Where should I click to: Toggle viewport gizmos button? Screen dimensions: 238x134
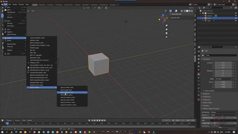tap(171, 11)
